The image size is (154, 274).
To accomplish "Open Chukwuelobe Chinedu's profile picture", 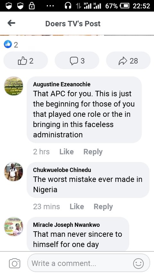I will 13,172.
